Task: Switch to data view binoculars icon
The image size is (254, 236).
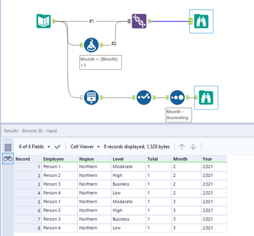Action: point(8,159)
